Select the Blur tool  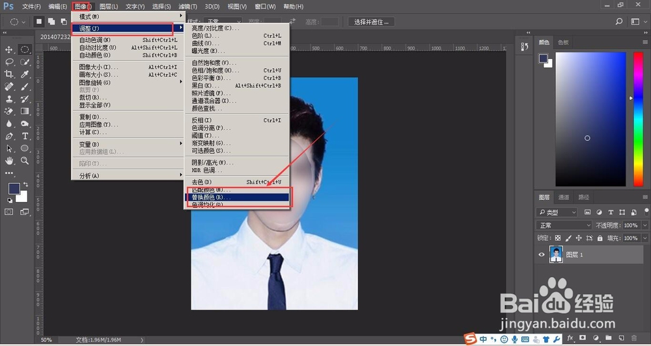coord(8,124)
